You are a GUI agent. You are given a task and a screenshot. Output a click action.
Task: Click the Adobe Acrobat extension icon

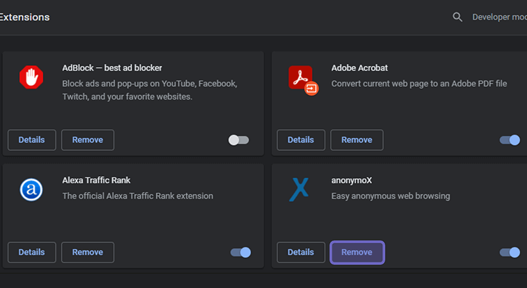coord(303,80)
